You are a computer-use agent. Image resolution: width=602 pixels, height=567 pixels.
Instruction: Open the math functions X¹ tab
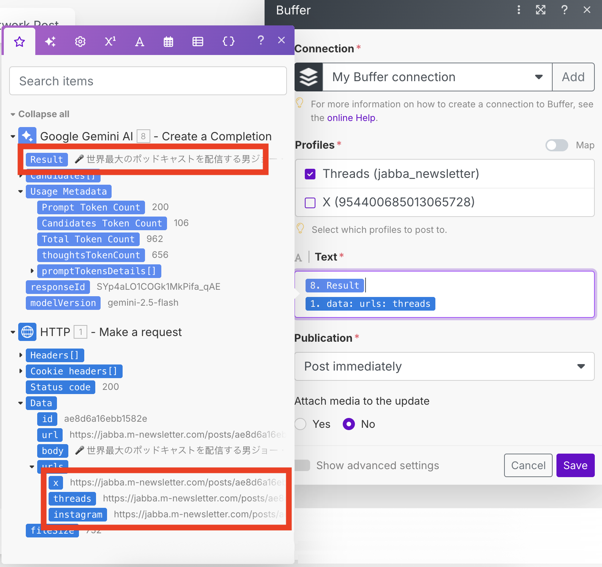tap(110, 41)
